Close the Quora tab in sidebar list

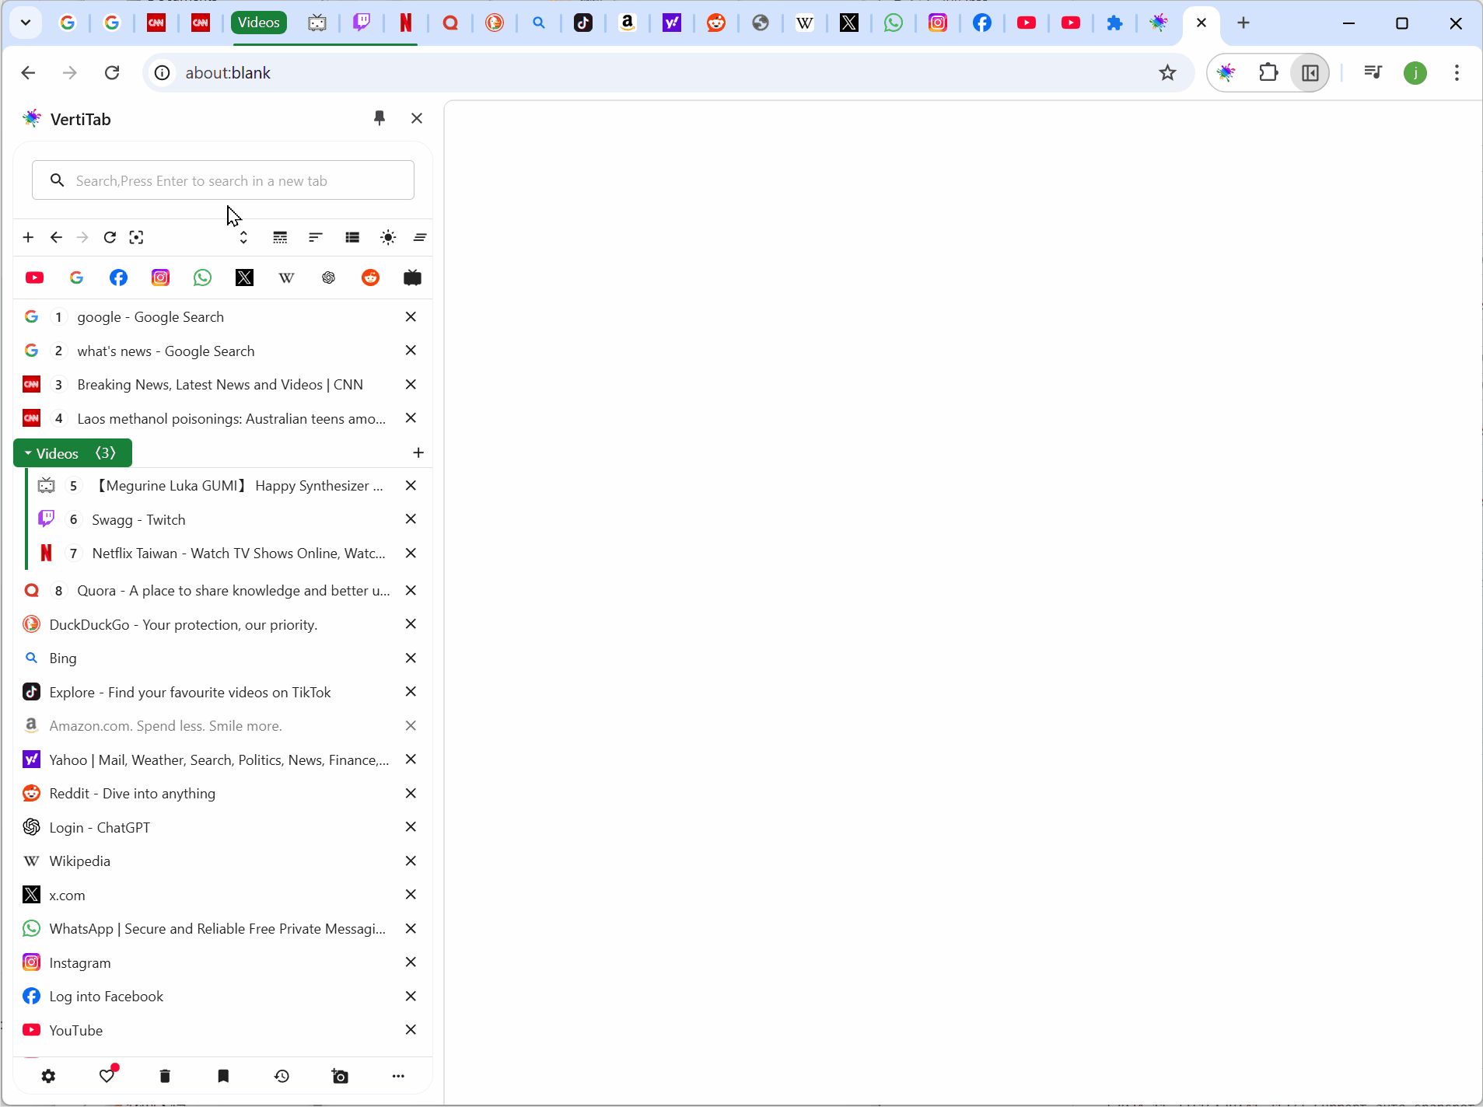pos(411,590)
